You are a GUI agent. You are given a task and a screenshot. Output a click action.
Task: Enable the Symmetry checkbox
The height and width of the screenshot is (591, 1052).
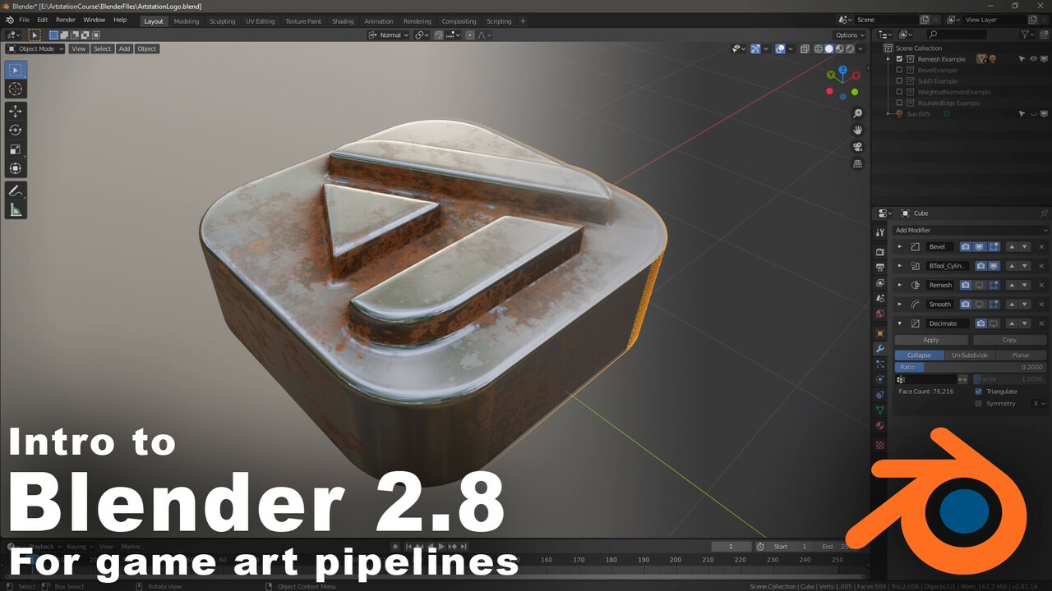[978, 404]
